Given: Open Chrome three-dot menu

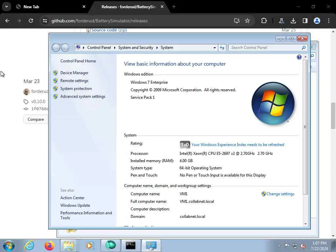Looking at the screenshot, I should click(x=329, y=21).
